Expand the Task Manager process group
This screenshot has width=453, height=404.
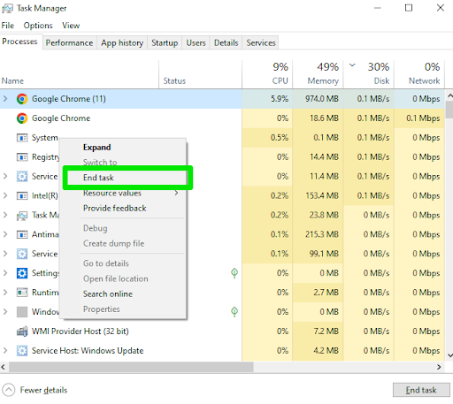[5, 215]
